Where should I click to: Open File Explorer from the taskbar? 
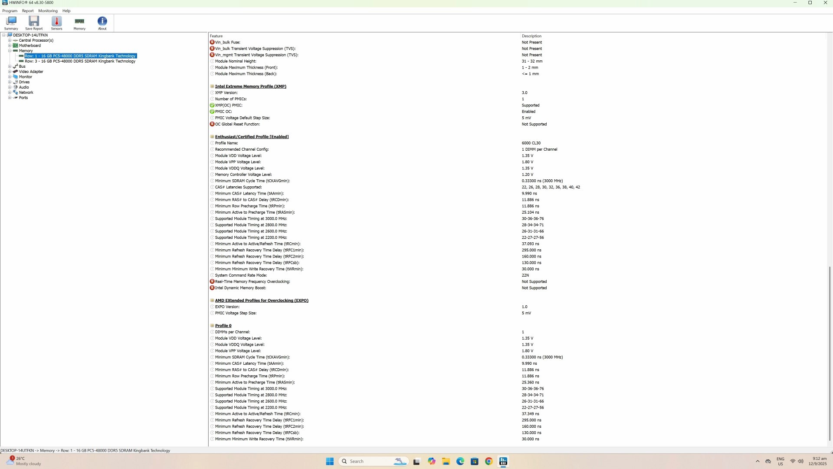(x=446, y=461)
